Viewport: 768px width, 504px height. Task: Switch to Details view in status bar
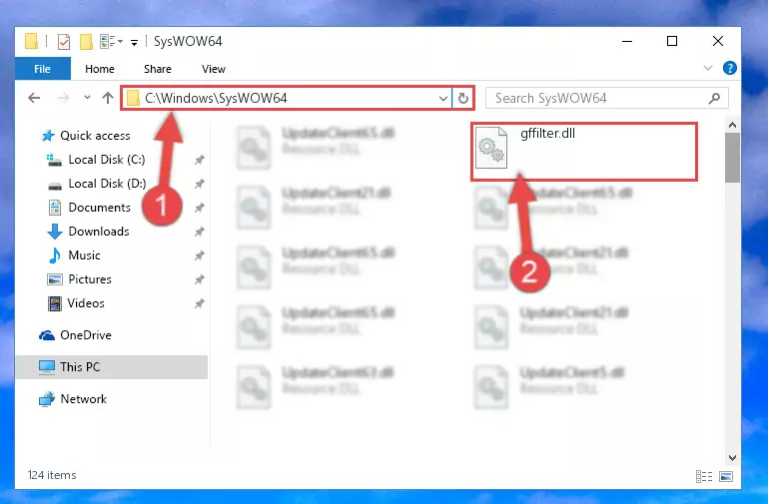pyautogui.click(x=704, y=476)
